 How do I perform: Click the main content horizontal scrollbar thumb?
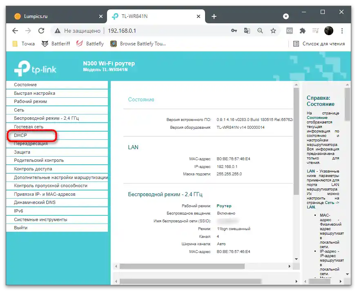click(182, 266)
